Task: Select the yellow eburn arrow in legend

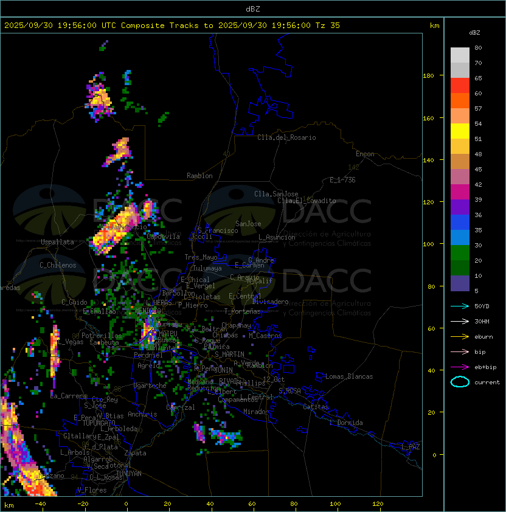Action: pos(460,337)
